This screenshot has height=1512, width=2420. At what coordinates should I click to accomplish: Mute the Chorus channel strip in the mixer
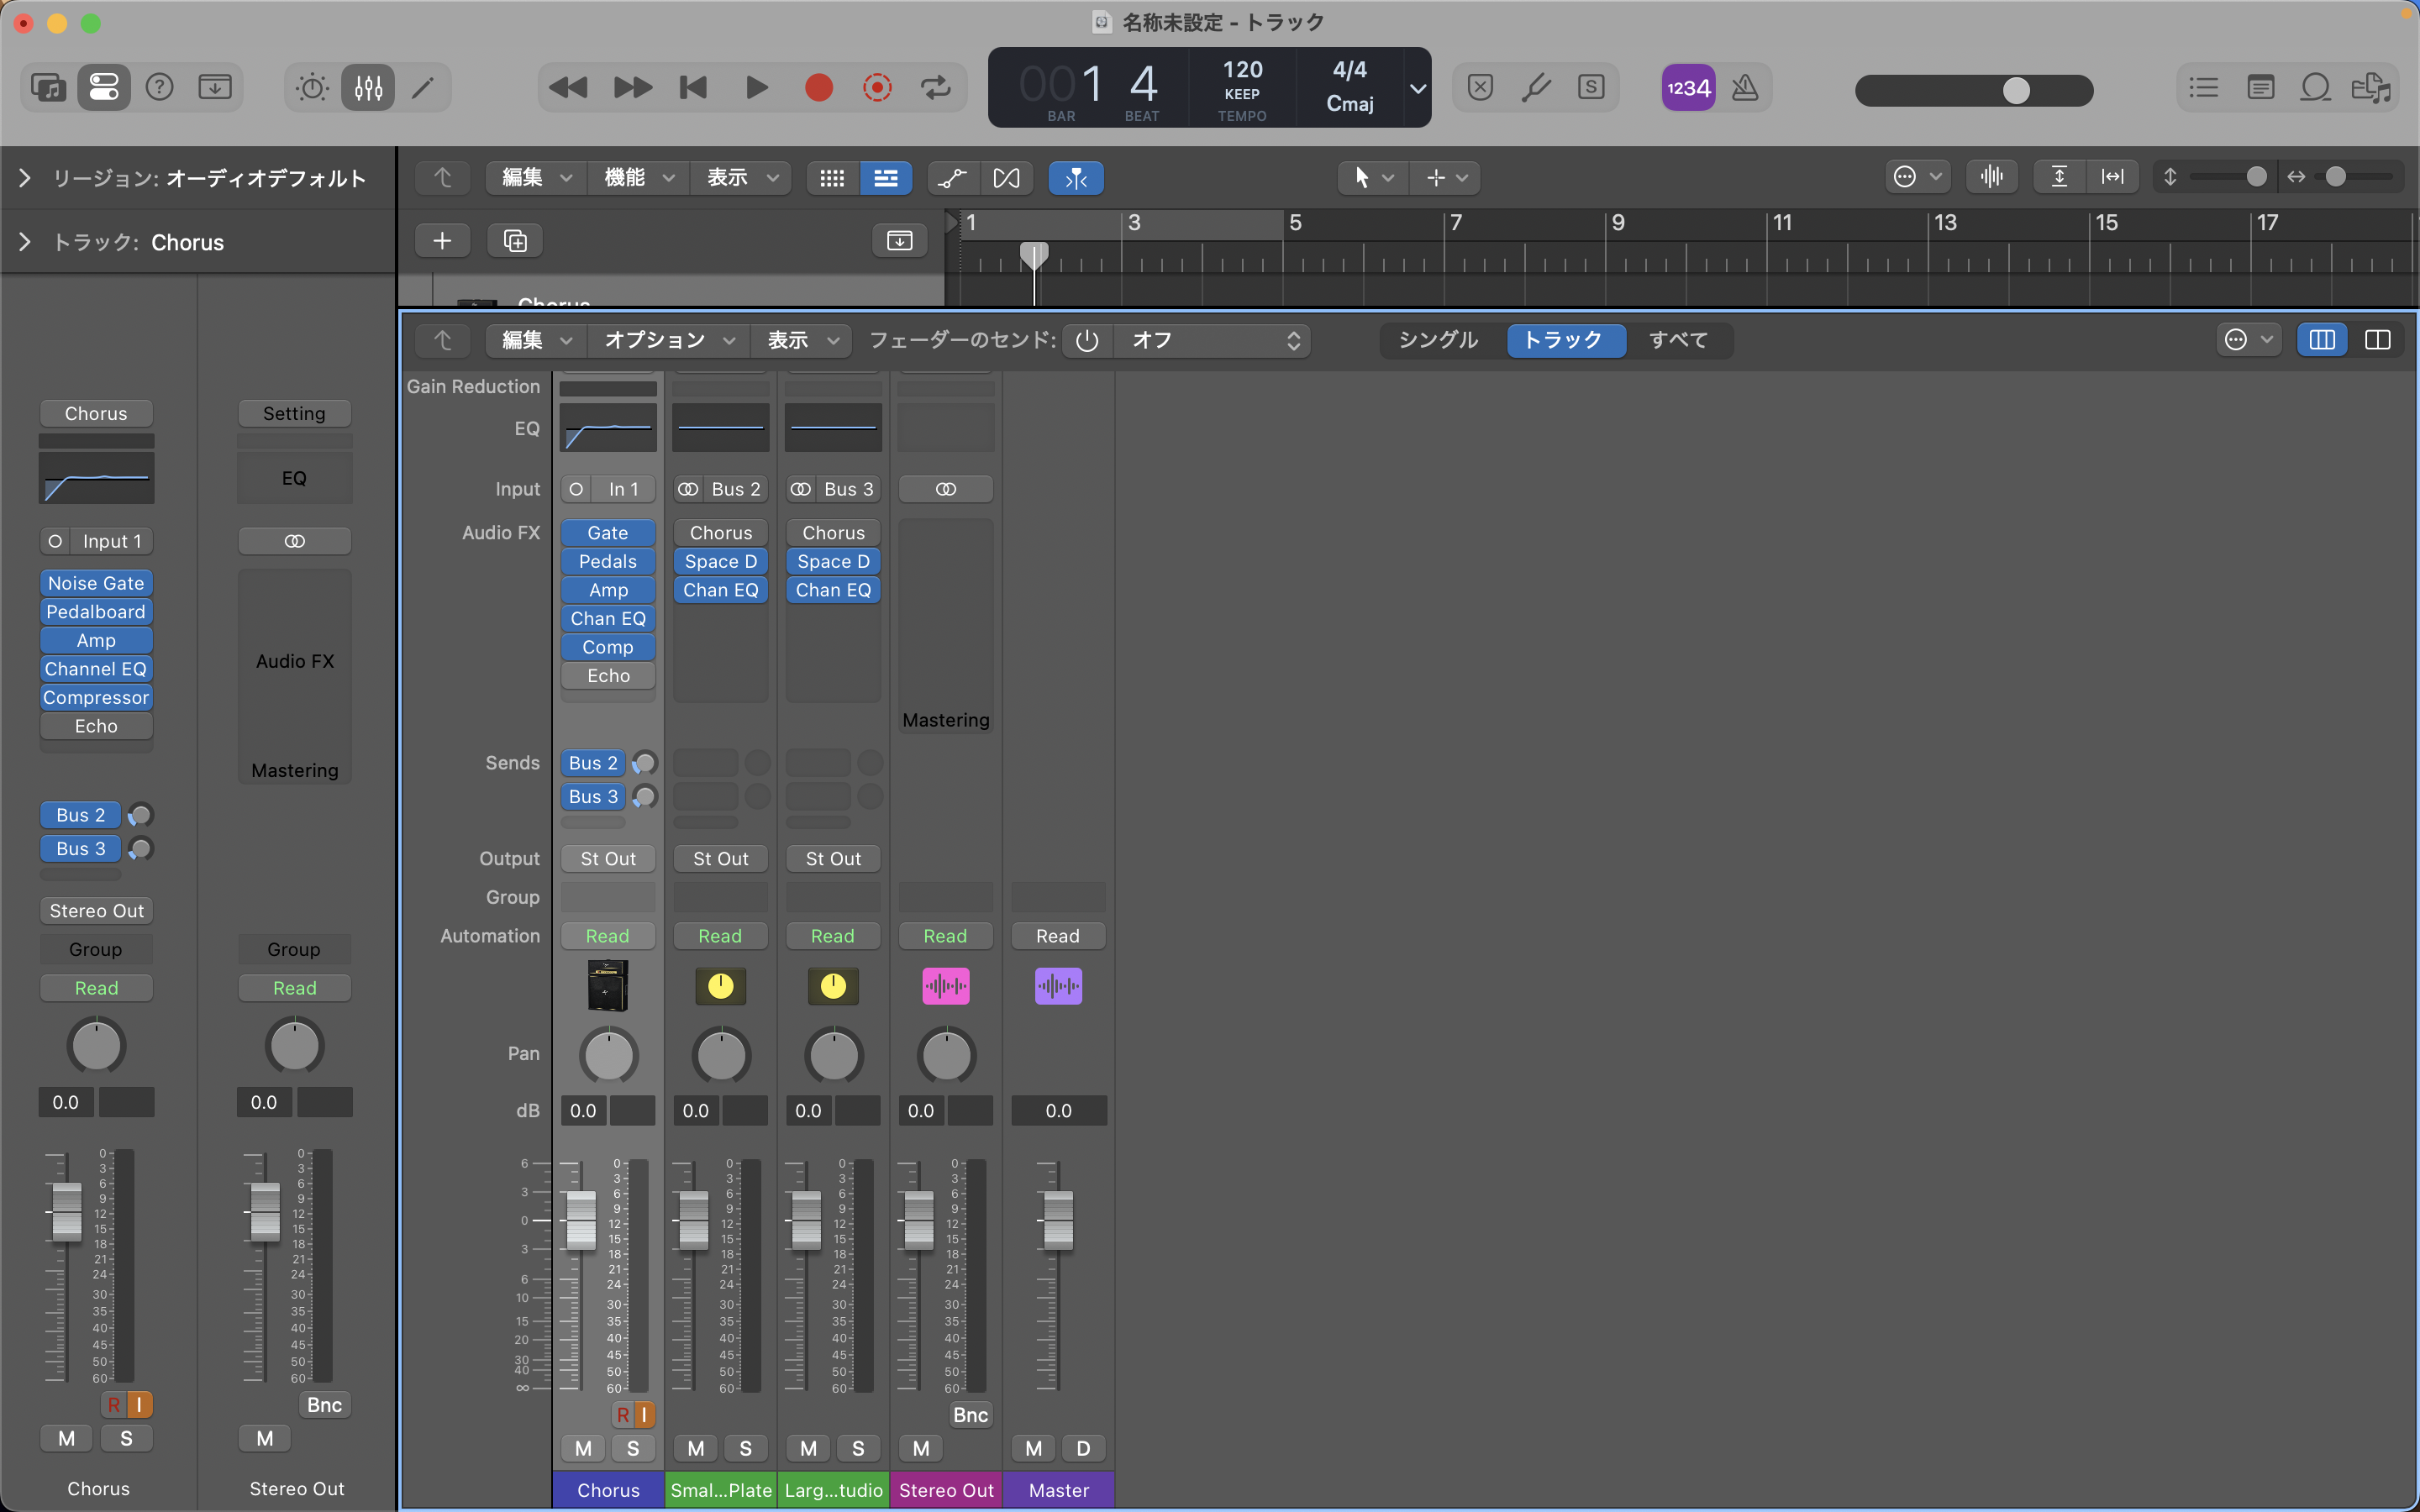583,1448
